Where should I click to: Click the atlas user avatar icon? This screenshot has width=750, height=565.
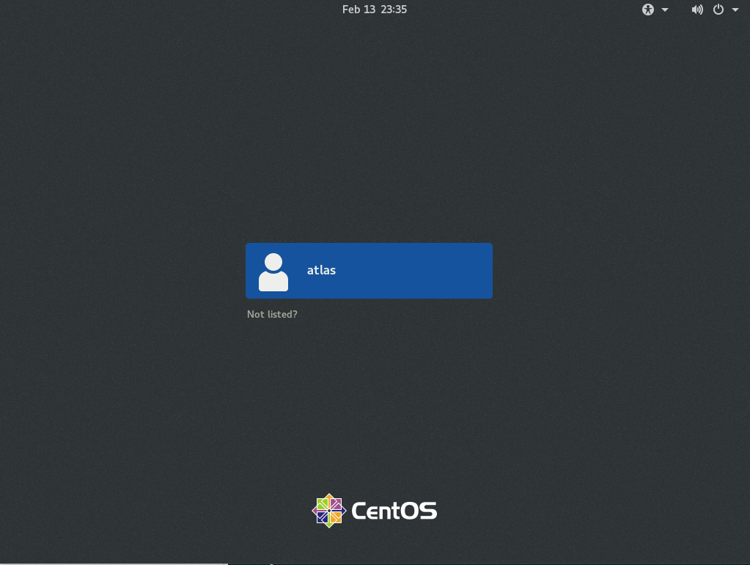coord(273,272)
